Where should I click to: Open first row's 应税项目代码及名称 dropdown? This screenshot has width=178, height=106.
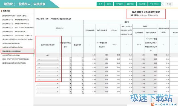(48, 59)
